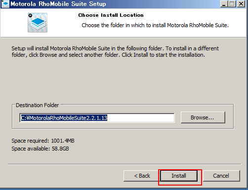Click the Install button
Screen dimensions: 248x190
click(179, 176)
